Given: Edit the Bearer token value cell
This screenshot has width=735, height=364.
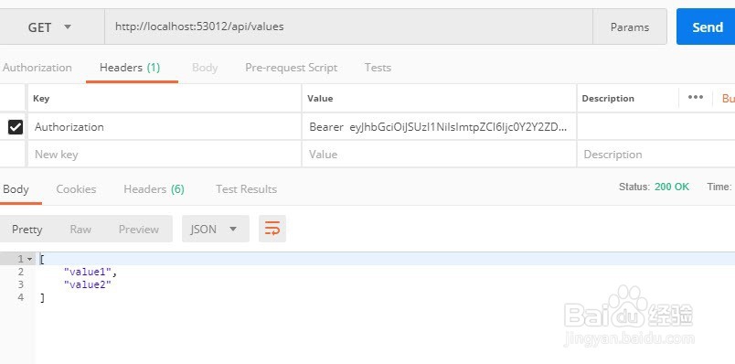Looking at the screenshot, I should pos(439,126).
